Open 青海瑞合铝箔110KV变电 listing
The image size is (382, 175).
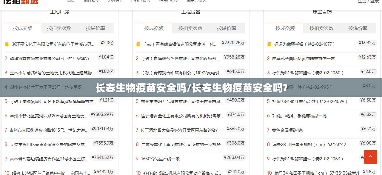tap(182, 73)
